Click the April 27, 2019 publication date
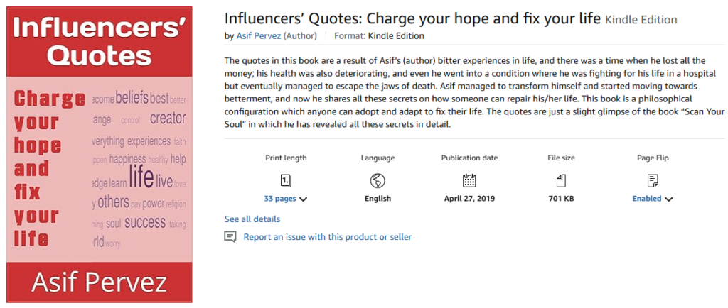728x308 pixels. pyautogui.click(x=469, y=199)
